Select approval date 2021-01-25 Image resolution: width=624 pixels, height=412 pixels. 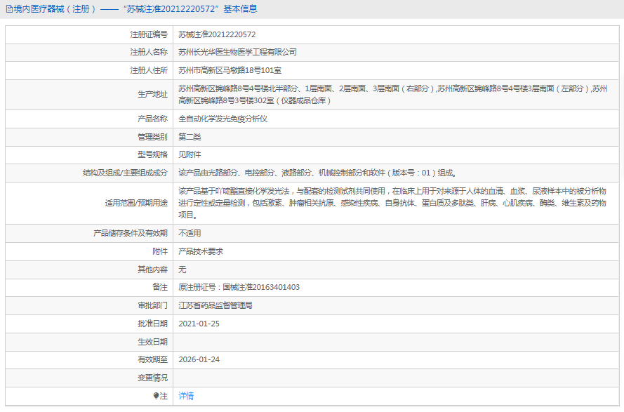[199, 324]
